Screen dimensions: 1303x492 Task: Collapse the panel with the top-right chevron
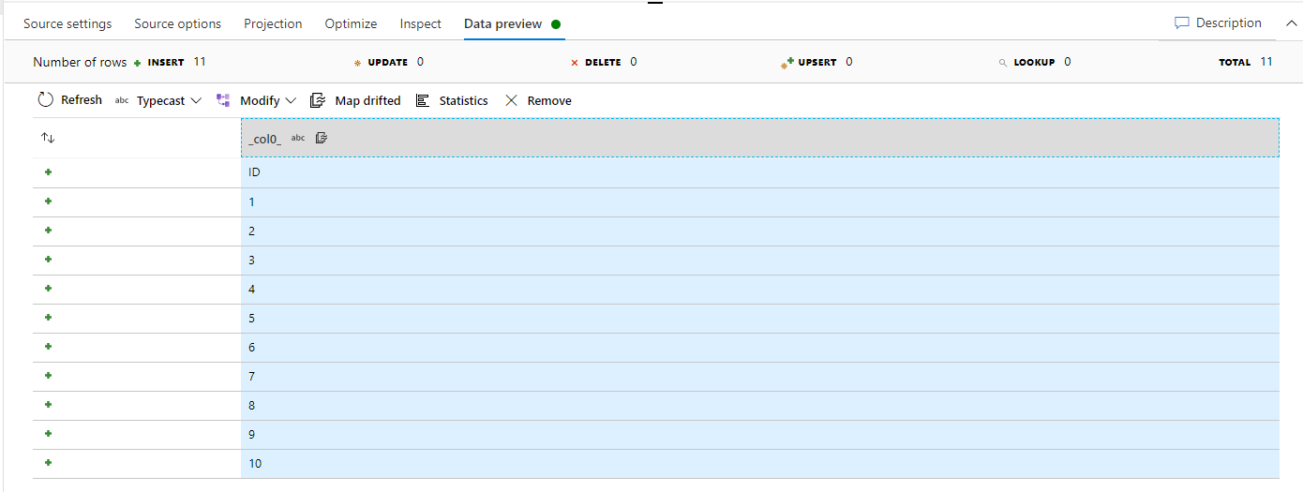tap(1291, 23)
